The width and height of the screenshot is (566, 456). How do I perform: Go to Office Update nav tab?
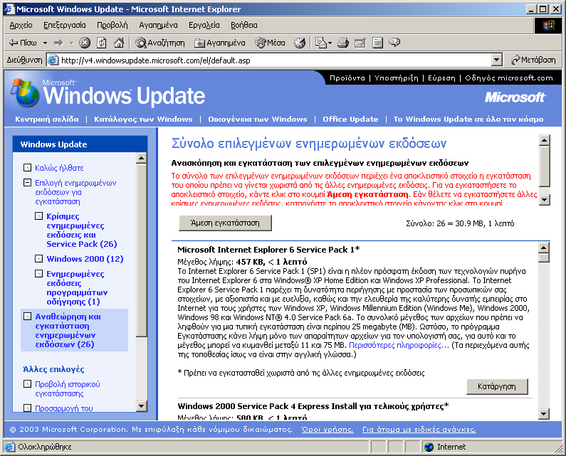(350, 119)
